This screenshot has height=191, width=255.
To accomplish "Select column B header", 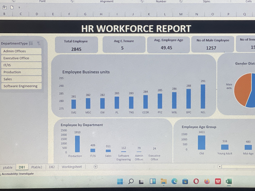I will pyautogui.click(x=4, y=14).
